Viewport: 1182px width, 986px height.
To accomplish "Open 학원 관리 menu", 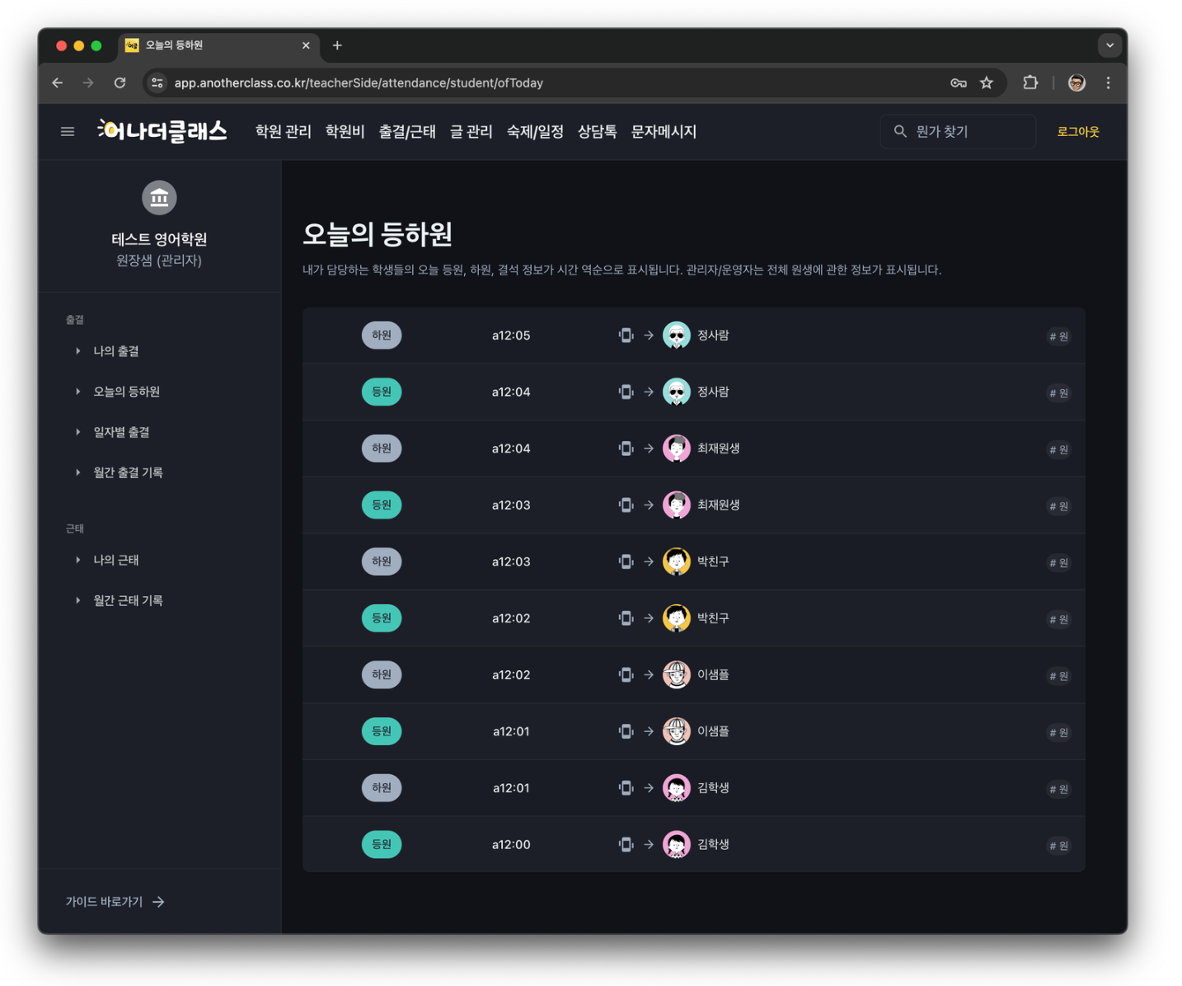I will 284,131.
